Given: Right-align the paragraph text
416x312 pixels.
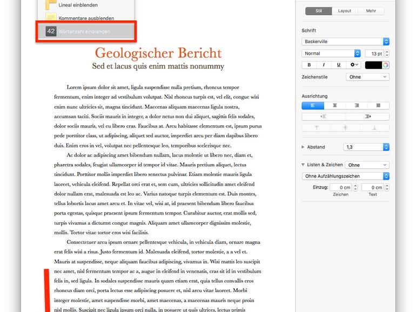Looking at the screenshot, I should 357,105.
